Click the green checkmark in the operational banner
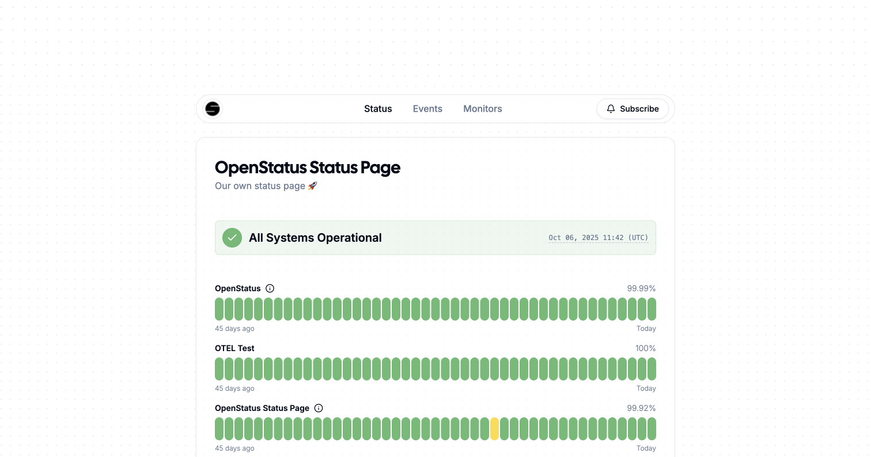871x457 pixels. point(232,237)
